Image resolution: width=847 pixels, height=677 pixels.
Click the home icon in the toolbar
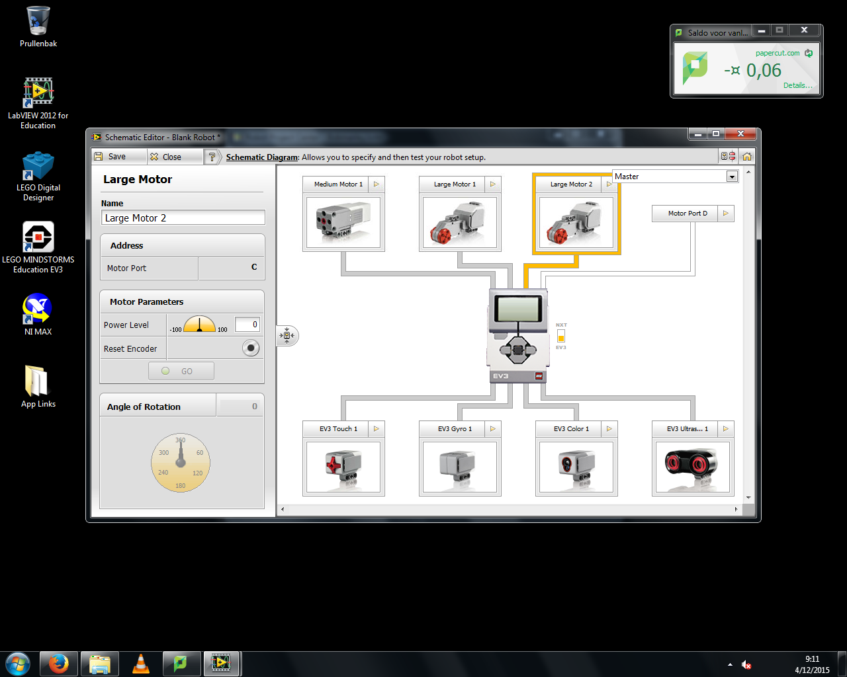[746, 157]
